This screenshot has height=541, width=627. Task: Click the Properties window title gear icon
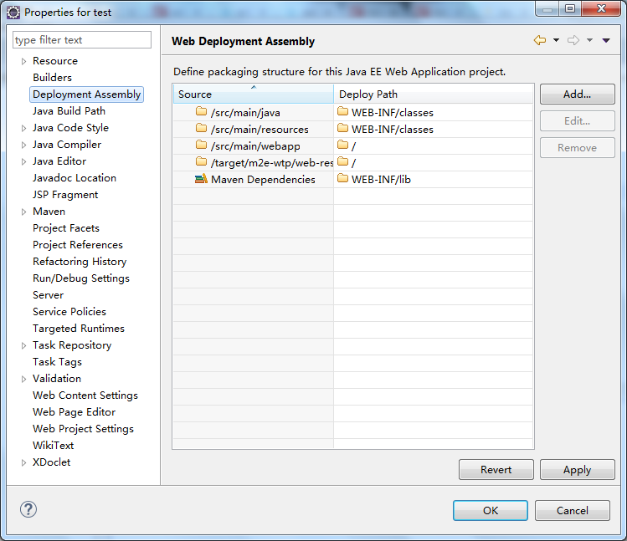click(x=13, y=13)
